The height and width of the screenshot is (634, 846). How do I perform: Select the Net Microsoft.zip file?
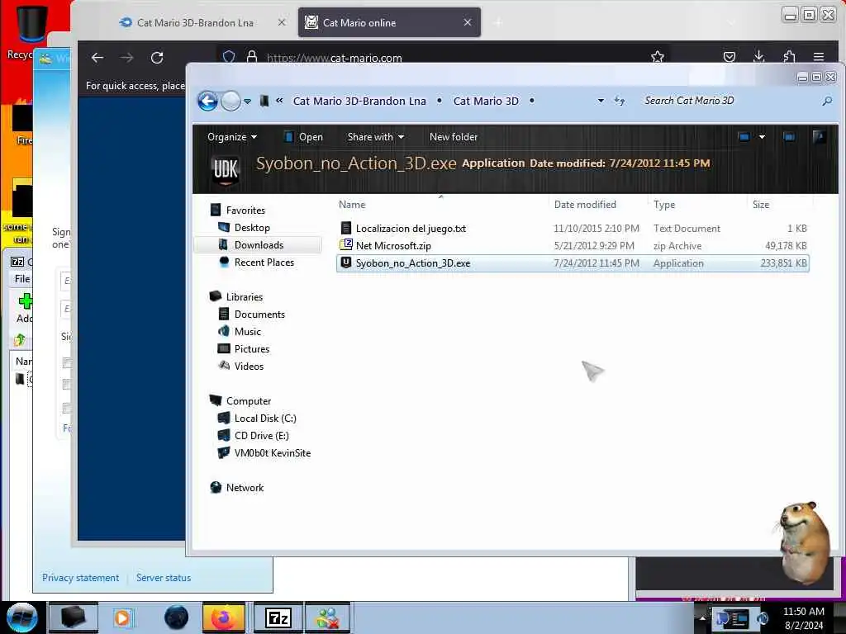(573, 246)
